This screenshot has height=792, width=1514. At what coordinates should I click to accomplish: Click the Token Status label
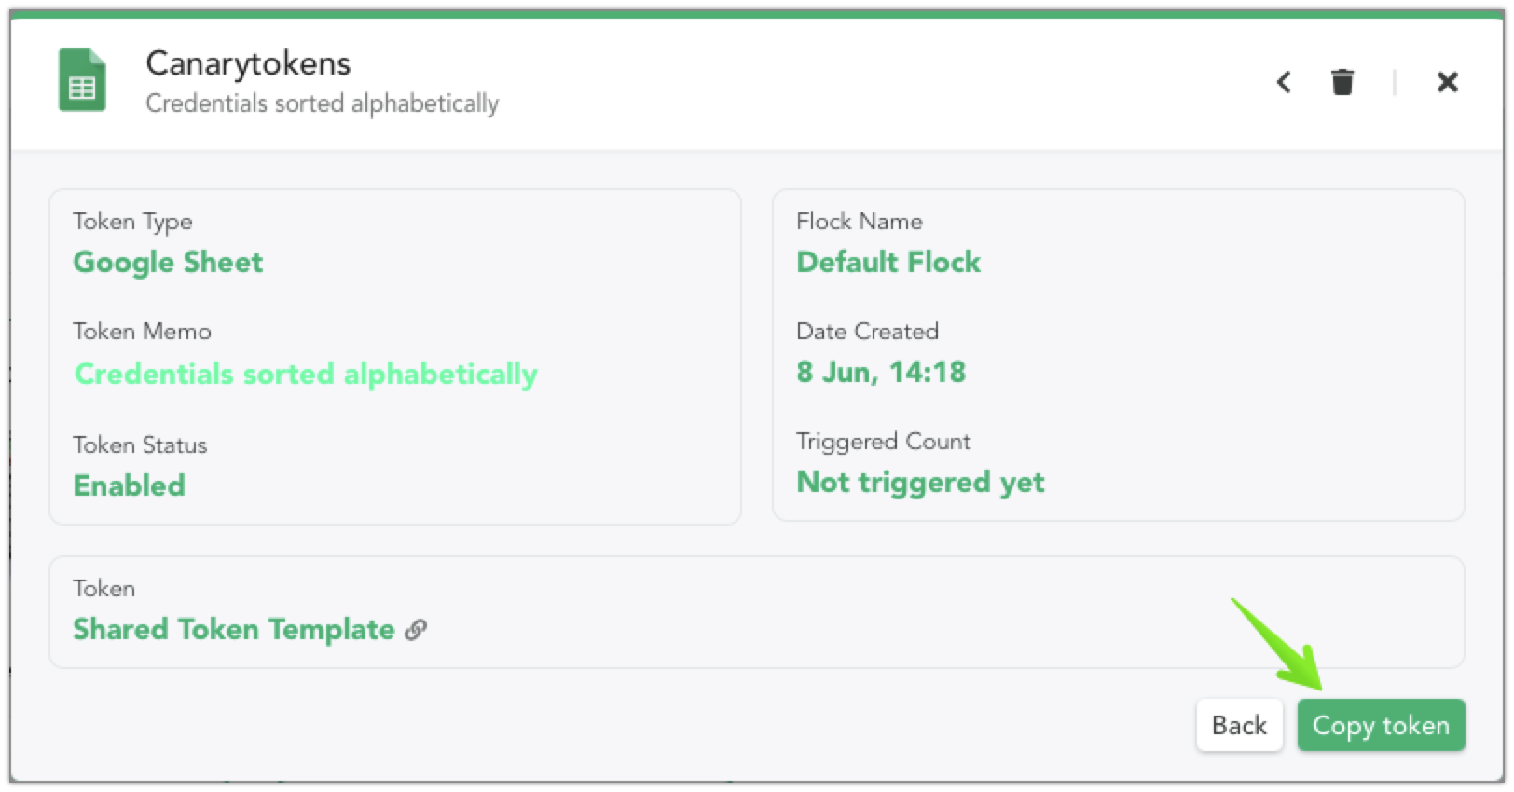click(140, 445)
